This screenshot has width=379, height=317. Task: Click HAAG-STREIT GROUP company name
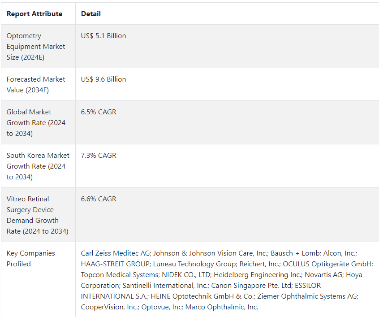(x=115, y=264)
